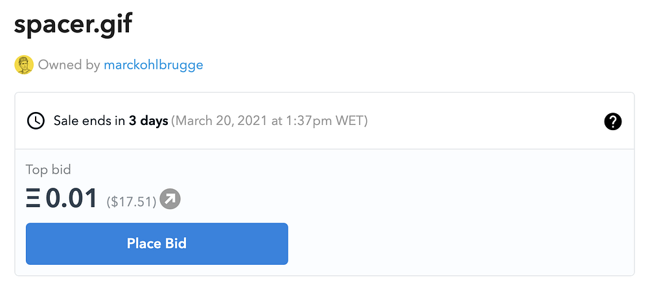The width and height of the screenshot is (648, 292).
Task: Click the word "Bid" on the blue button
Action: pos(175,243)
